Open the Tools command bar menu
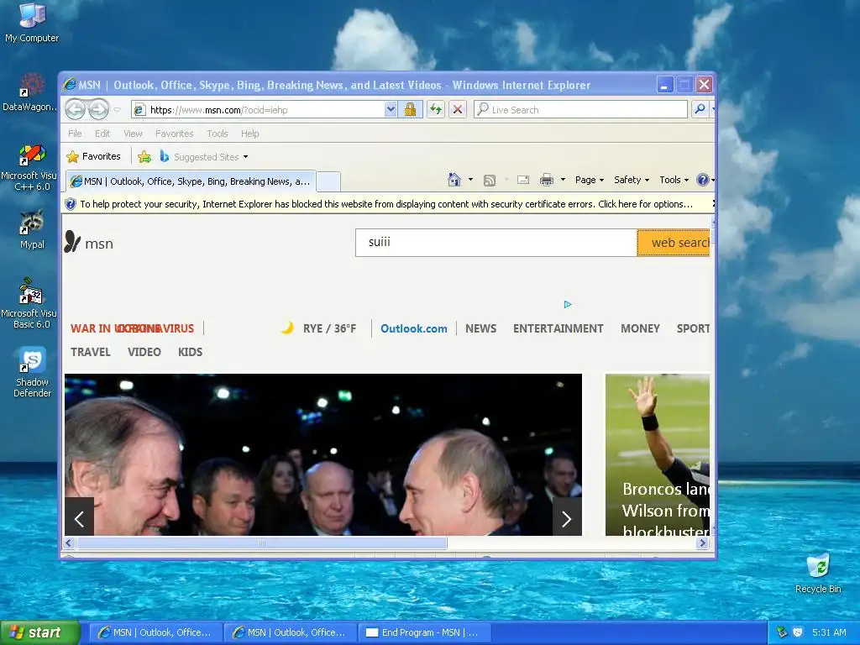This screenshot has height=645, width=860. click(x=674, y=180)
